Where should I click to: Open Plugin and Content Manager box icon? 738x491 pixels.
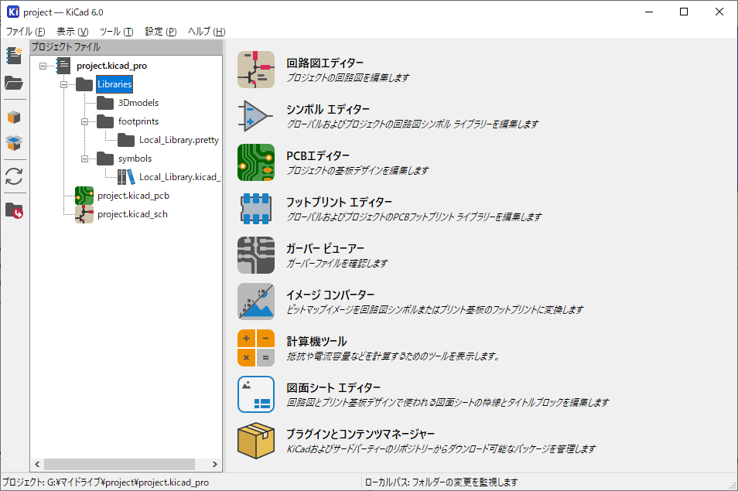tap(256, 441)
